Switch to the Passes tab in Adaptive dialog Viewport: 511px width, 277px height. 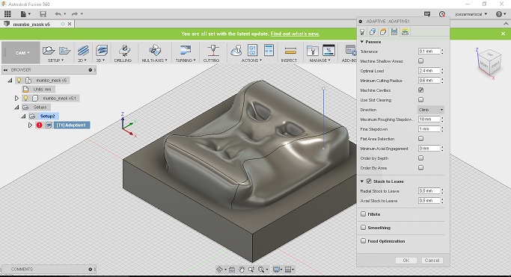394,32
